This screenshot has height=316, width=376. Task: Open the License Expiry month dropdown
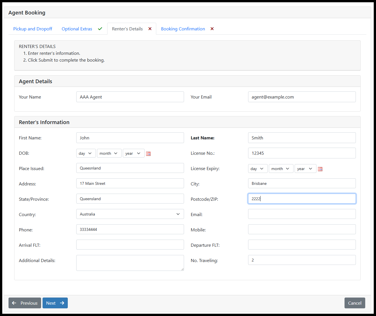pyautogui.click(x=281, y=169)
